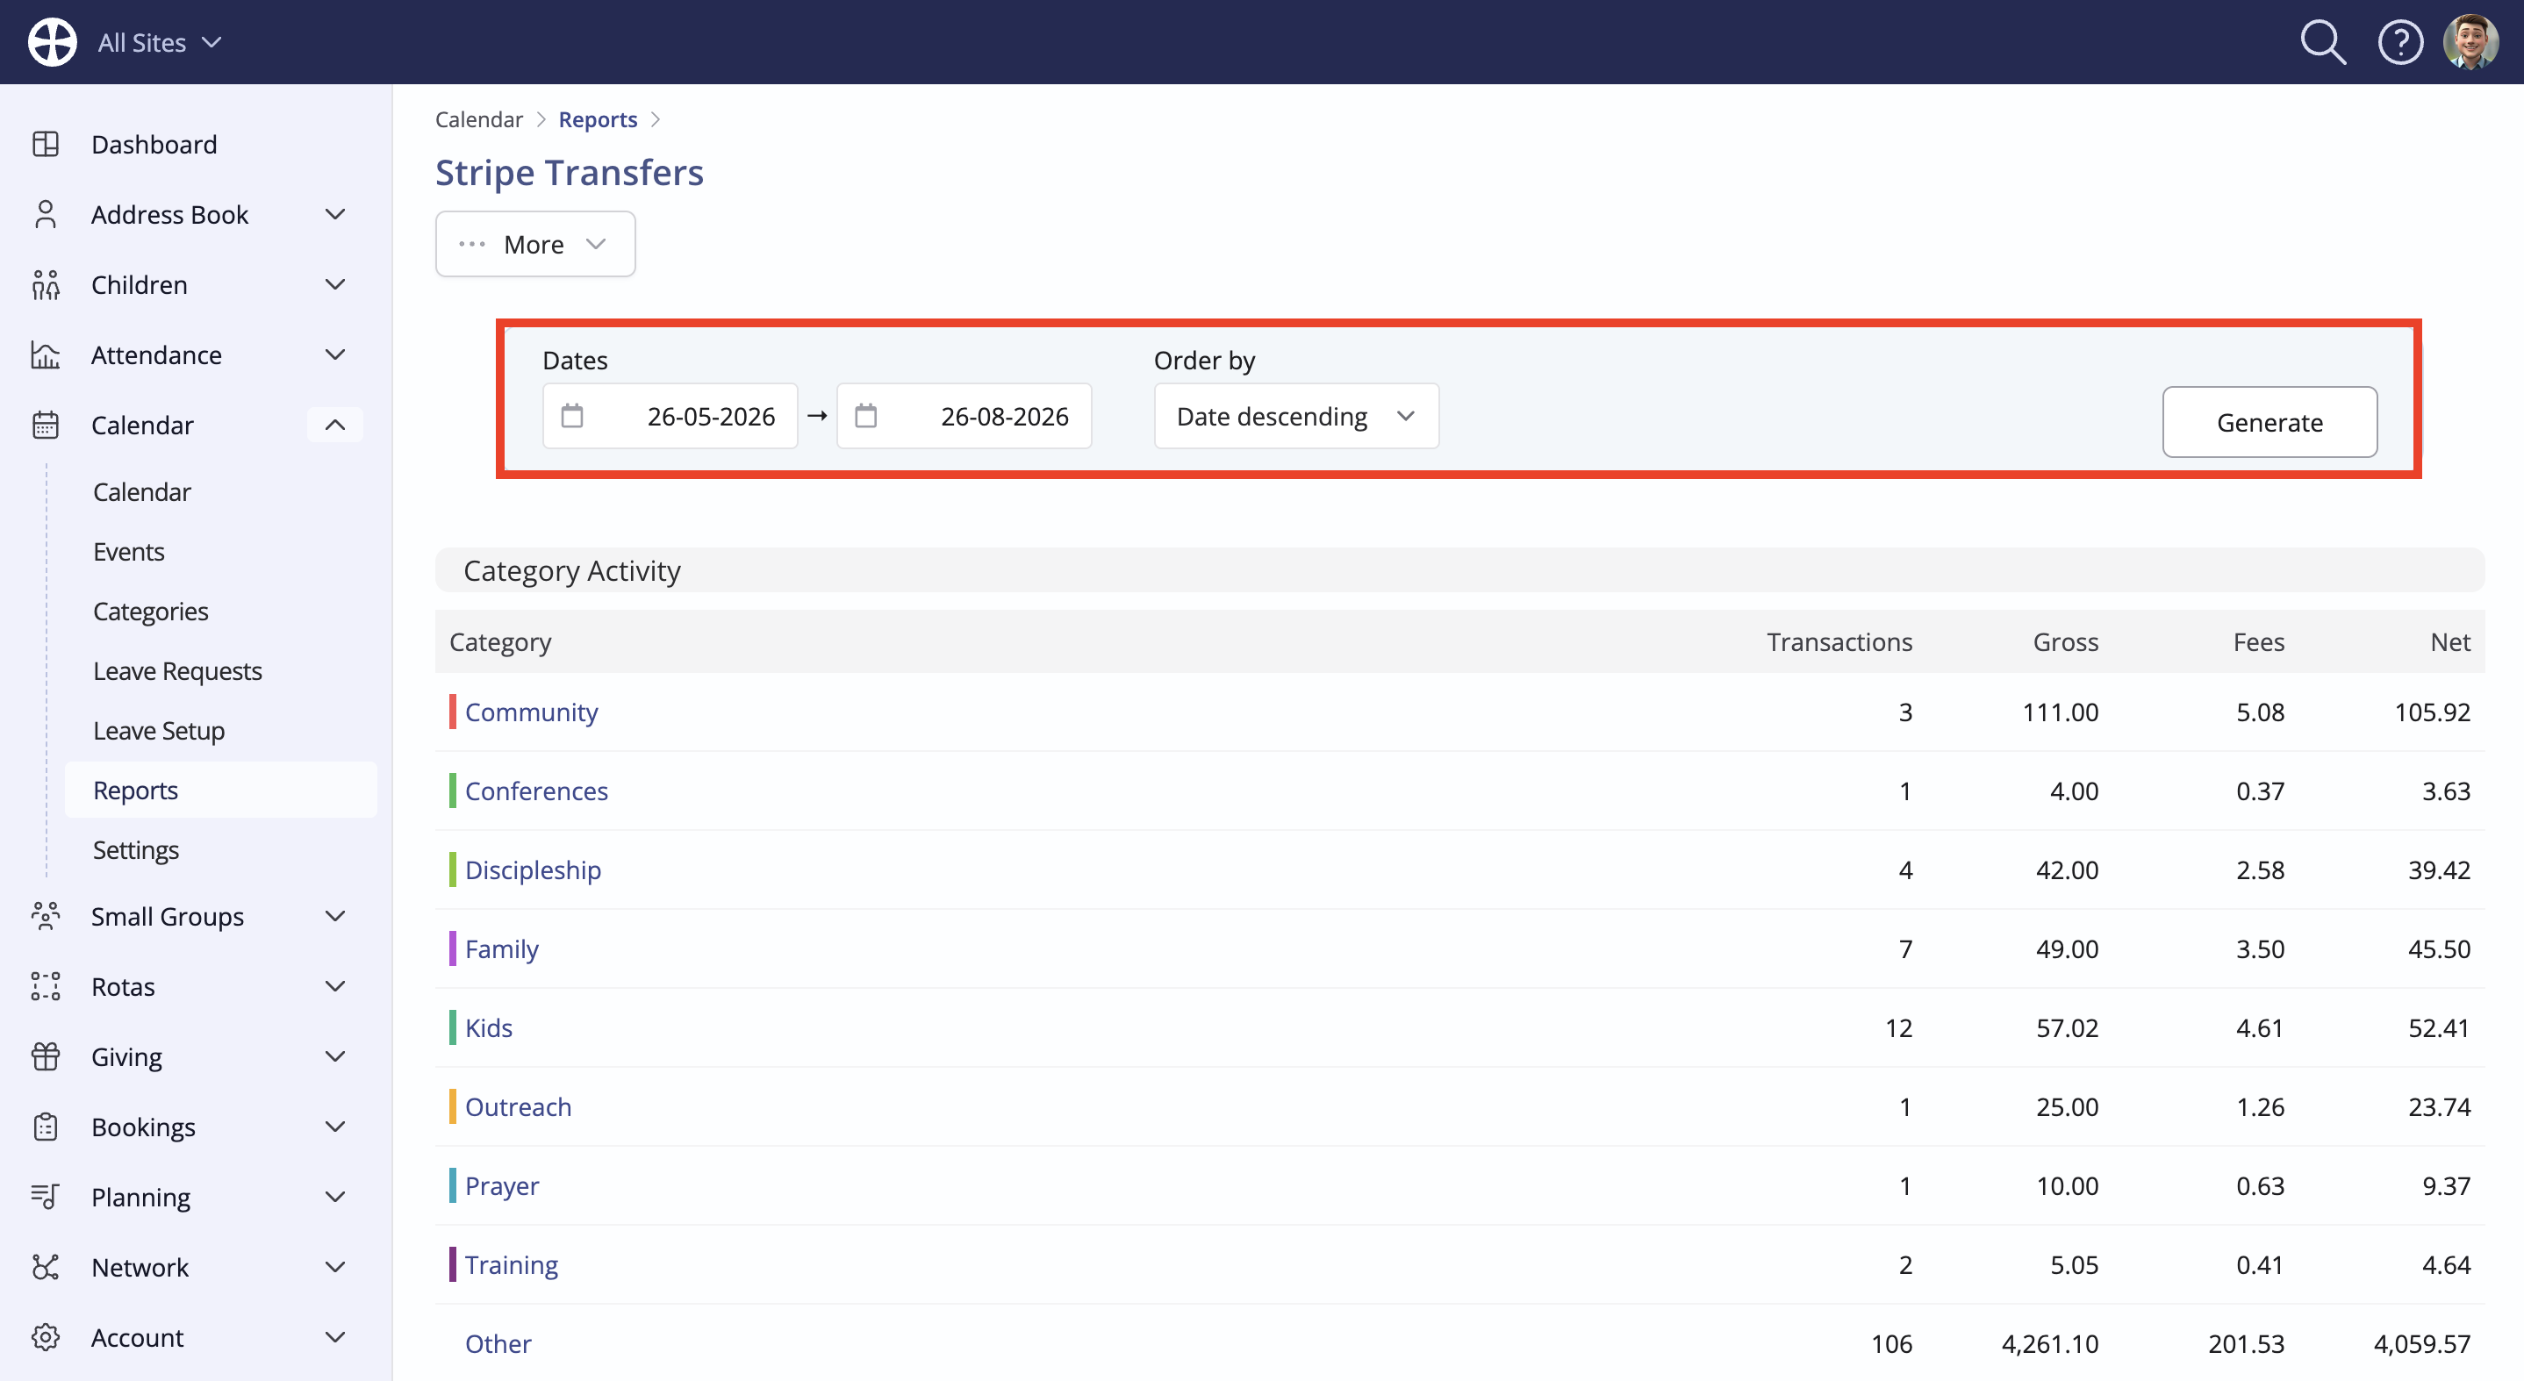The width and height of the screenshot is (2524, 1381).
Task: Open the Discipleship category link
Action: tap(533, 869)
